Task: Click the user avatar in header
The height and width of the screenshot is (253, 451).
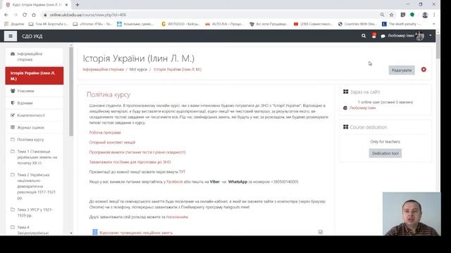Action: (420, 36)
